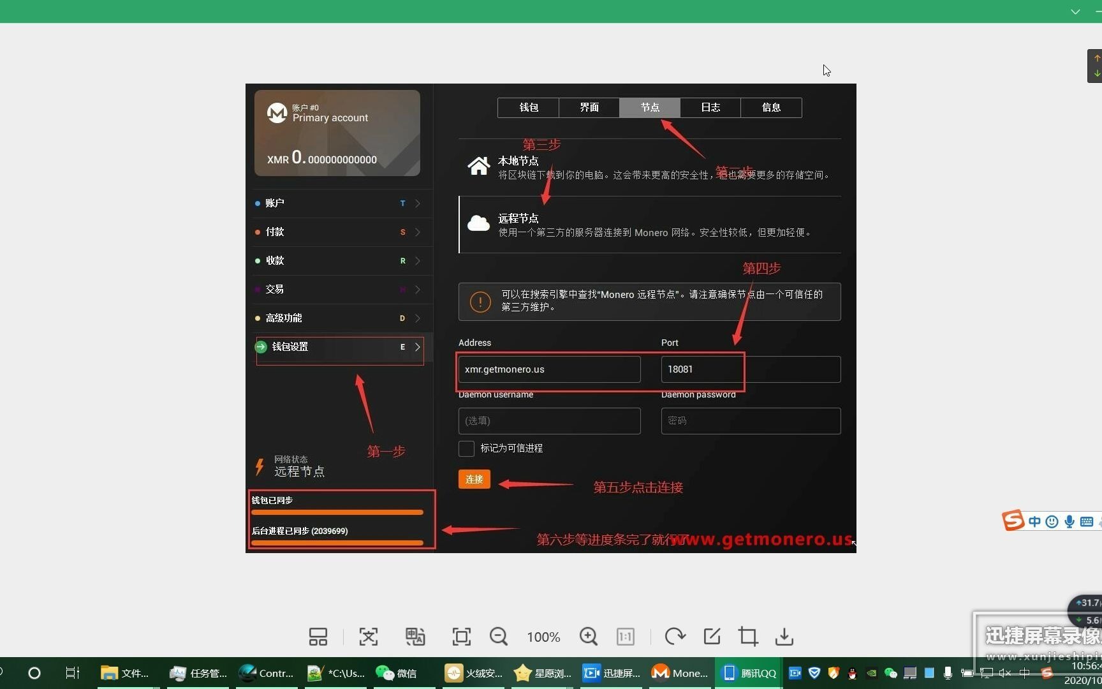
Task: Expand the 账户 row chevron
Action: [418, 204]
